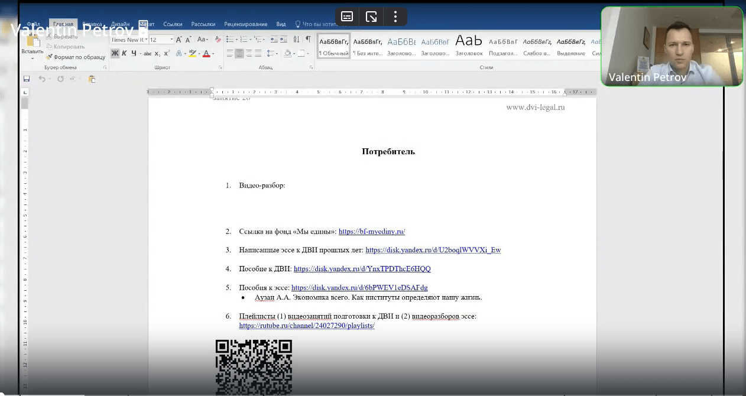746x396 pixels.
Task: Click the Undo arrow icon
Action: point(42,79)
